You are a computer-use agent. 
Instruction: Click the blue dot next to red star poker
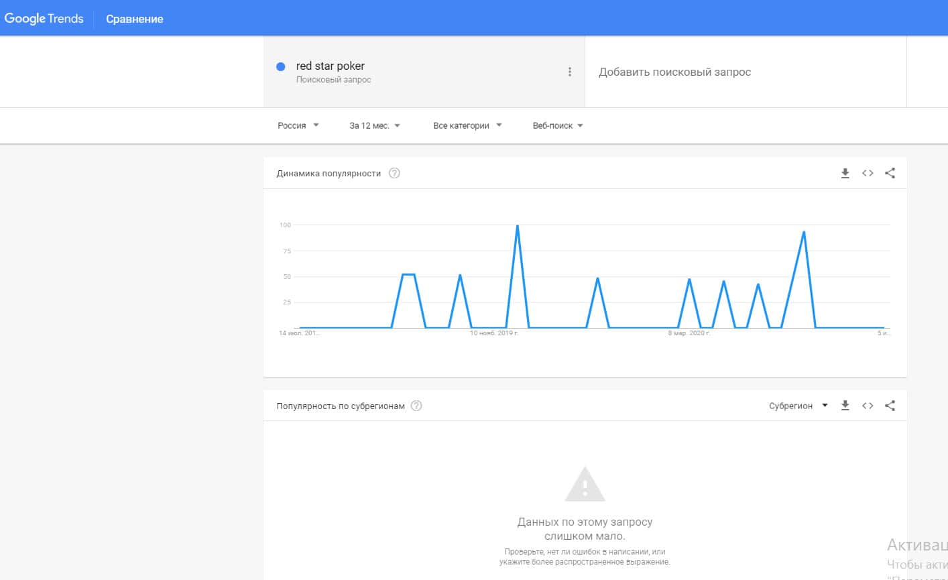pyautogui.click(x=281, y=66)
